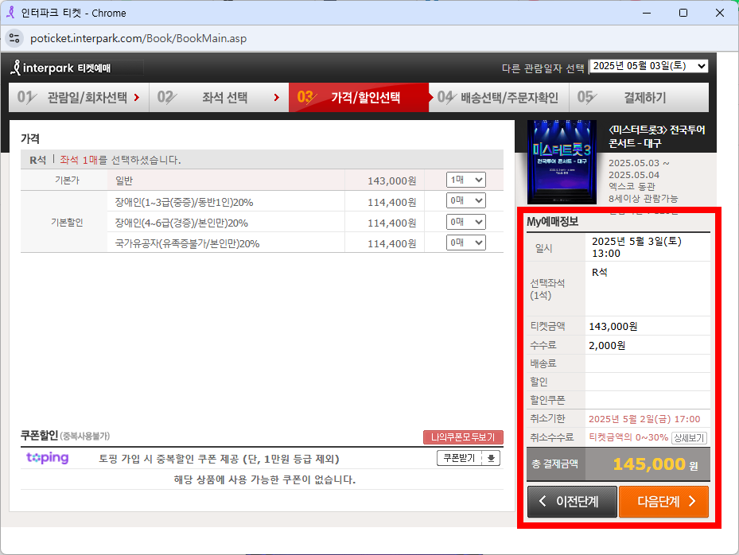739x555 pixels.
Task: Click the 2025년 5월 3일(토) 13:00 date value
Action: pyautogui.click(x=636, y=246)
